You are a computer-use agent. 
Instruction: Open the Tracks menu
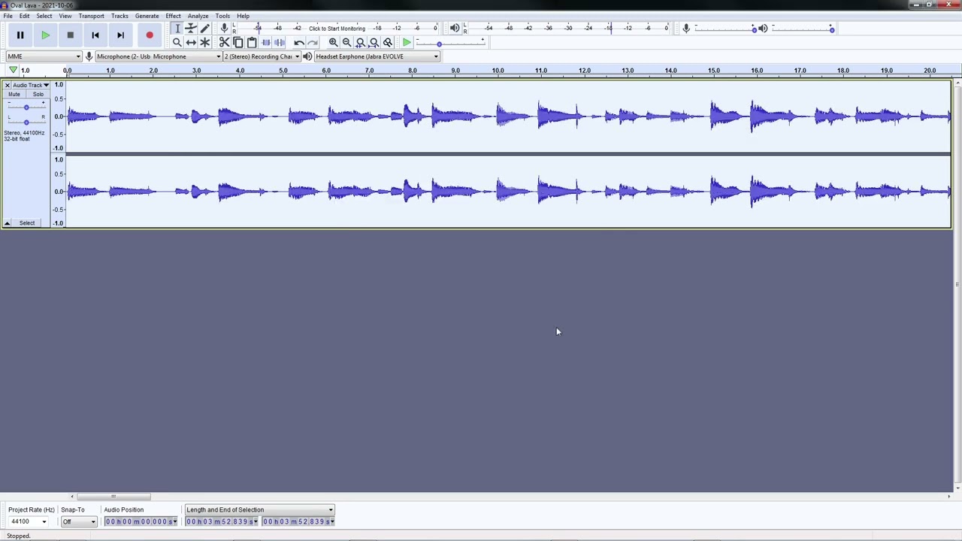coord(119,16)
